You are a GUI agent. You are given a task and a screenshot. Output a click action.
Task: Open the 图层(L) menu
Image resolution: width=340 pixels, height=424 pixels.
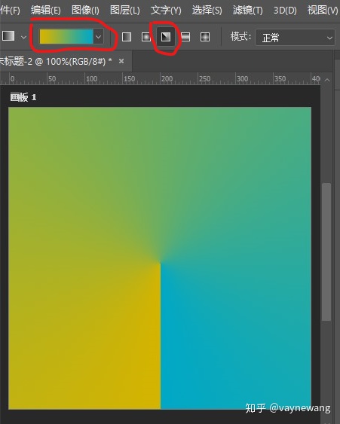(x=125, y=11)
